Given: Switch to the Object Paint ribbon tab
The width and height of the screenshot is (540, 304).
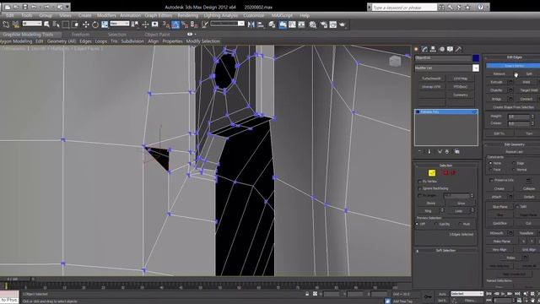Looking at the screenshot, I should click(157, 35).
